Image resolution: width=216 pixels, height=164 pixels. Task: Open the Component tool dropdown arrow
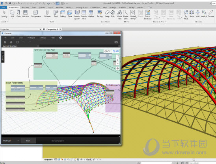[36, 18]
